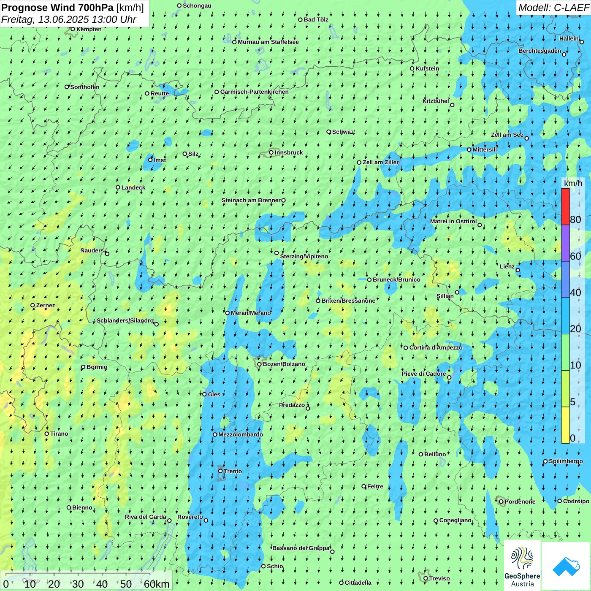Click the Cittadella label
This screenshot has height=591, width=591.
click(358, 583)
